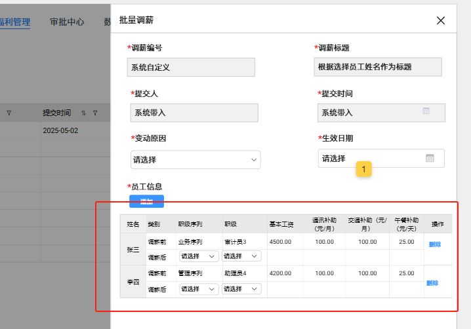Click the calendar icon in 提交时间 field
Screen dimensions: 471x329
click(x=426, y=111)
